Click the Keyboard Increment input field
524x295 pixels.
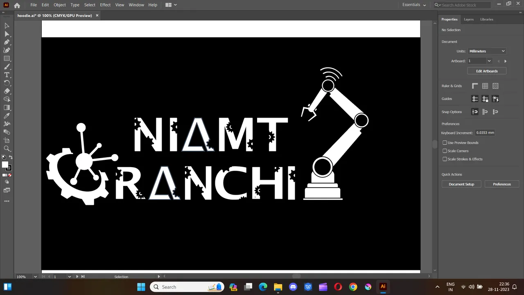[x=485, y=133]
